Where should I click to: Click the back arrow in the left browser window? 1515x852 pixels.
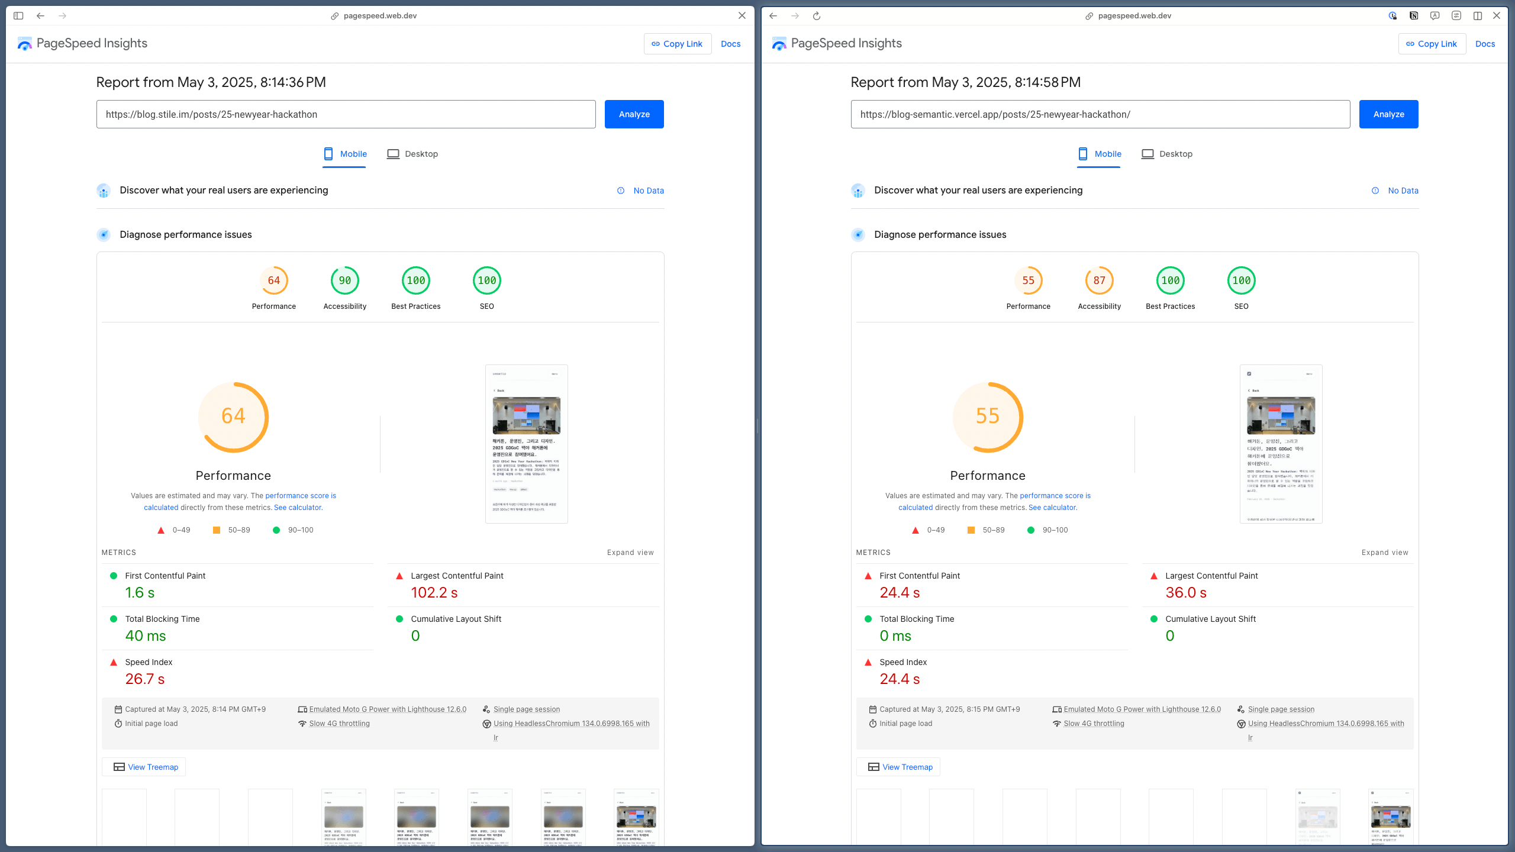click(40, 15)
